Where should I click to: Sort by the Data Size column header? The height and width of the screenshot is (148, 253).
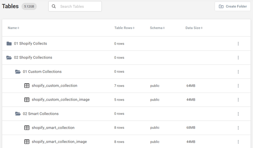coord(194,28)
